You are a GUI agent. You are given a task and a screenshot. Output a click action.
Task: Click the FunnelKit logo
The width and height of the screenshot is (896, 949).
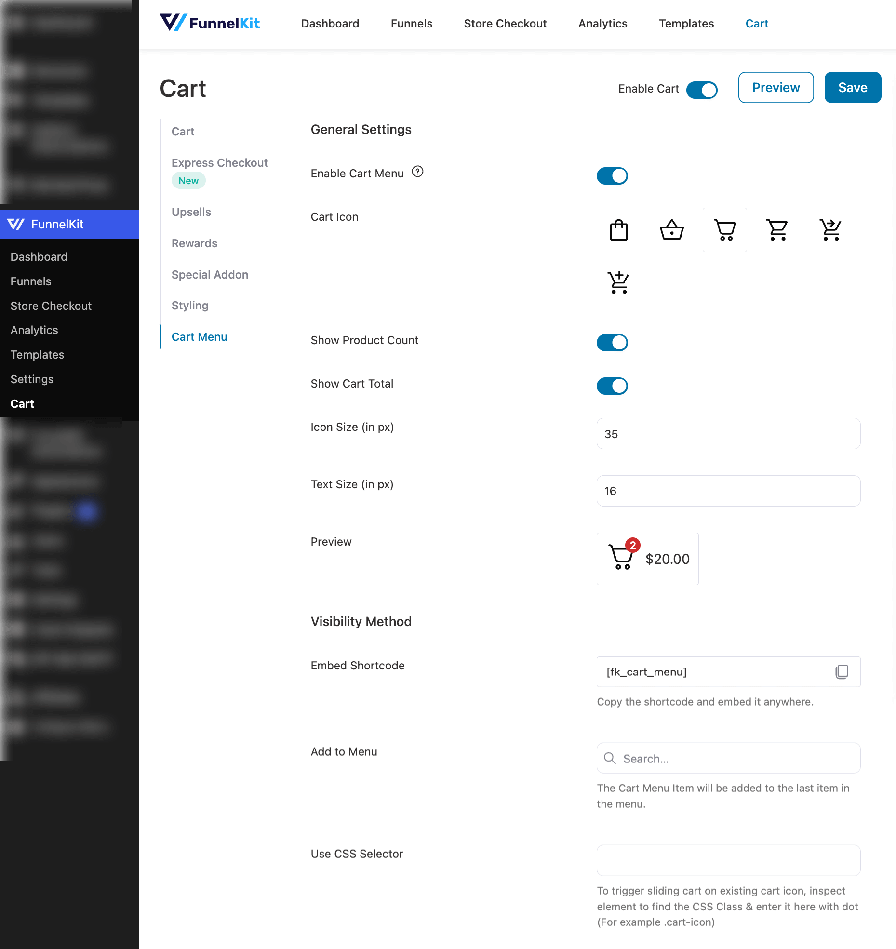click(x=211, y=23)
